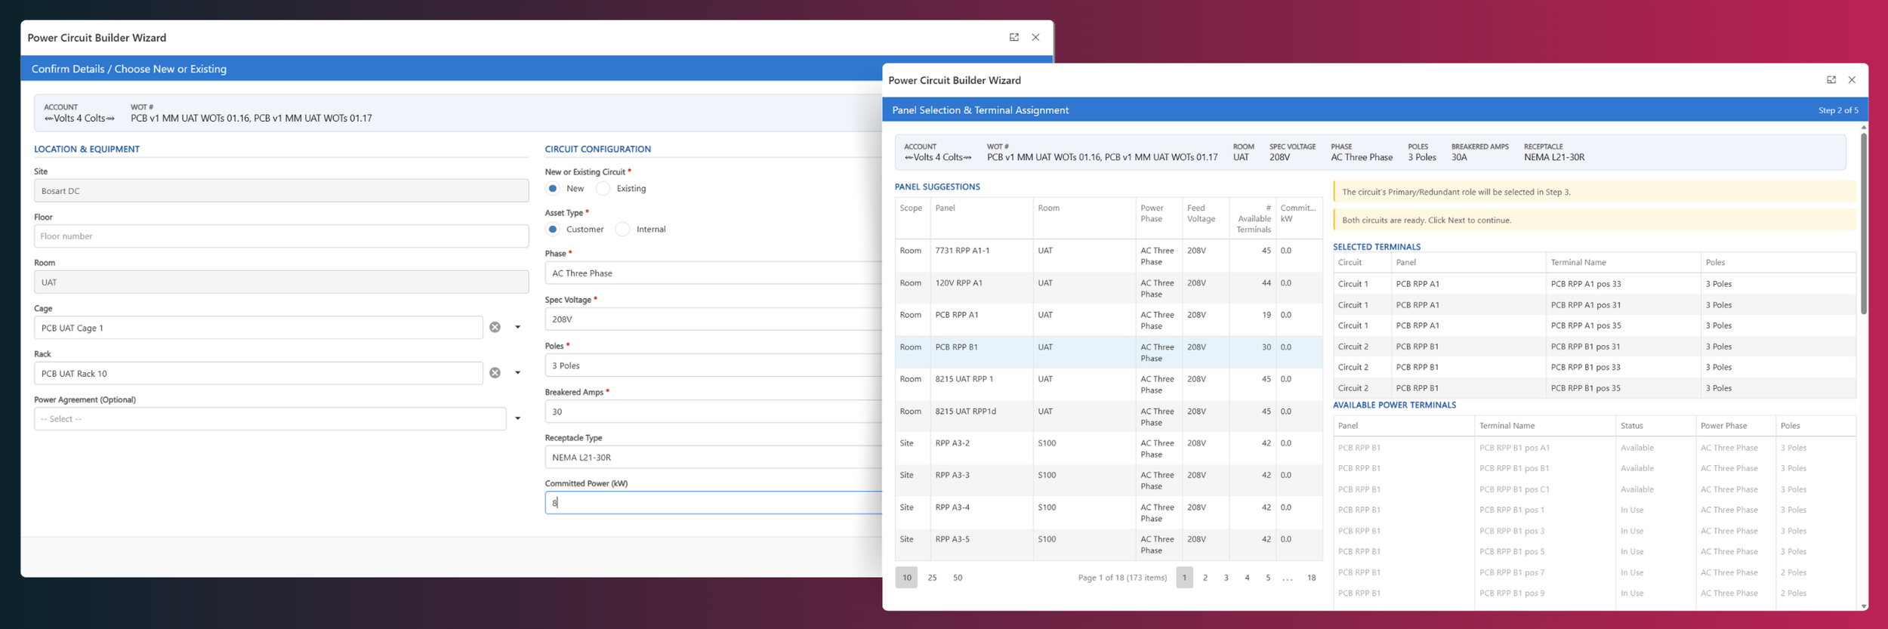Click terminal row PCB RPP B1 pos 7
The height and width of the screenshot is (629, 1888).
(x=1594, y=572)
